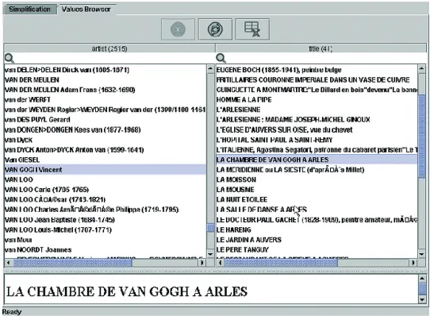Select artist row VAN LOO

(x=106, y=179)
